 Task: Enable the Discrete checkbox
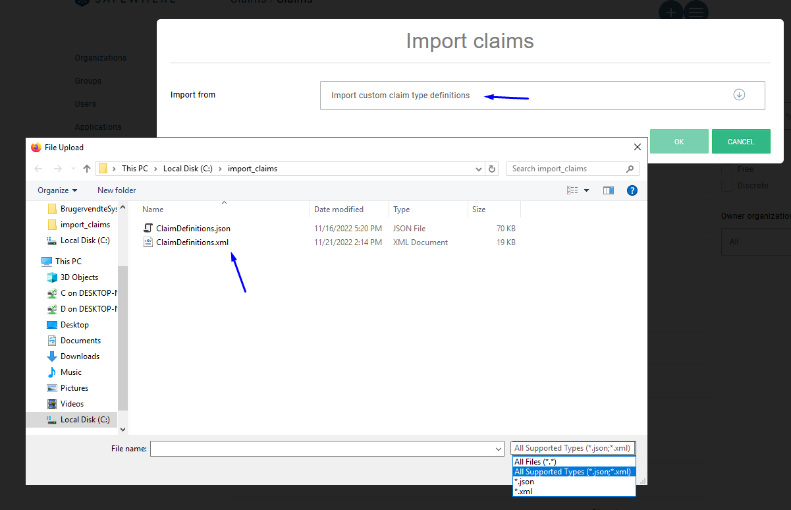(x=727, y=186)
